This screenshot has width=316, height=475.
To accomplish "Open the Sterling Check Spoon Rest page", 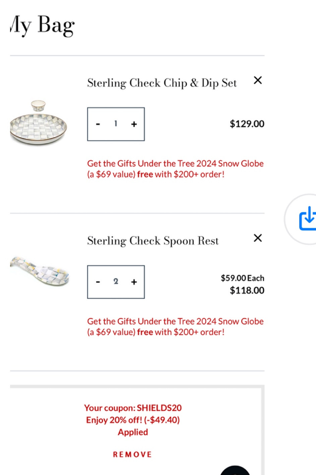I will point(153,241).
